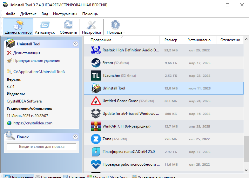
Task: Click the 860 КБ size of Windows update
Action: pyautogui.click(x=171, y=114)
